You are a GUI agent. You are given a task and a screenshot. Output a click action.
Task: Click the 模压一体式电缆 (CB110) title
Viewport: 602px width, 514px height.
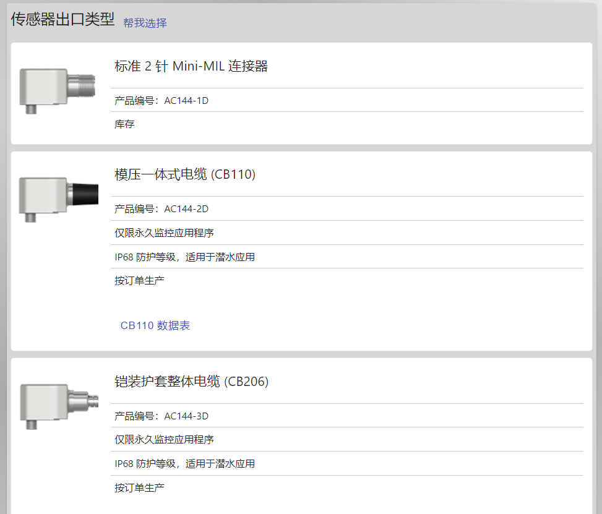coord(185,174)
